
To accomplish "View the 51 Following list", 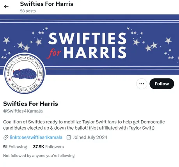I will pyautogui.click(x=15, y=147).
